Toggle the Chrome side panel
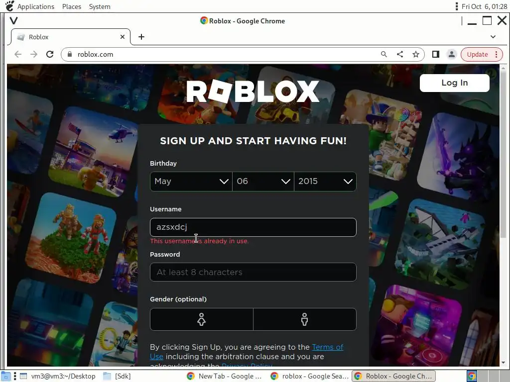Screen dimensions: 510x382 coord(435,54)
